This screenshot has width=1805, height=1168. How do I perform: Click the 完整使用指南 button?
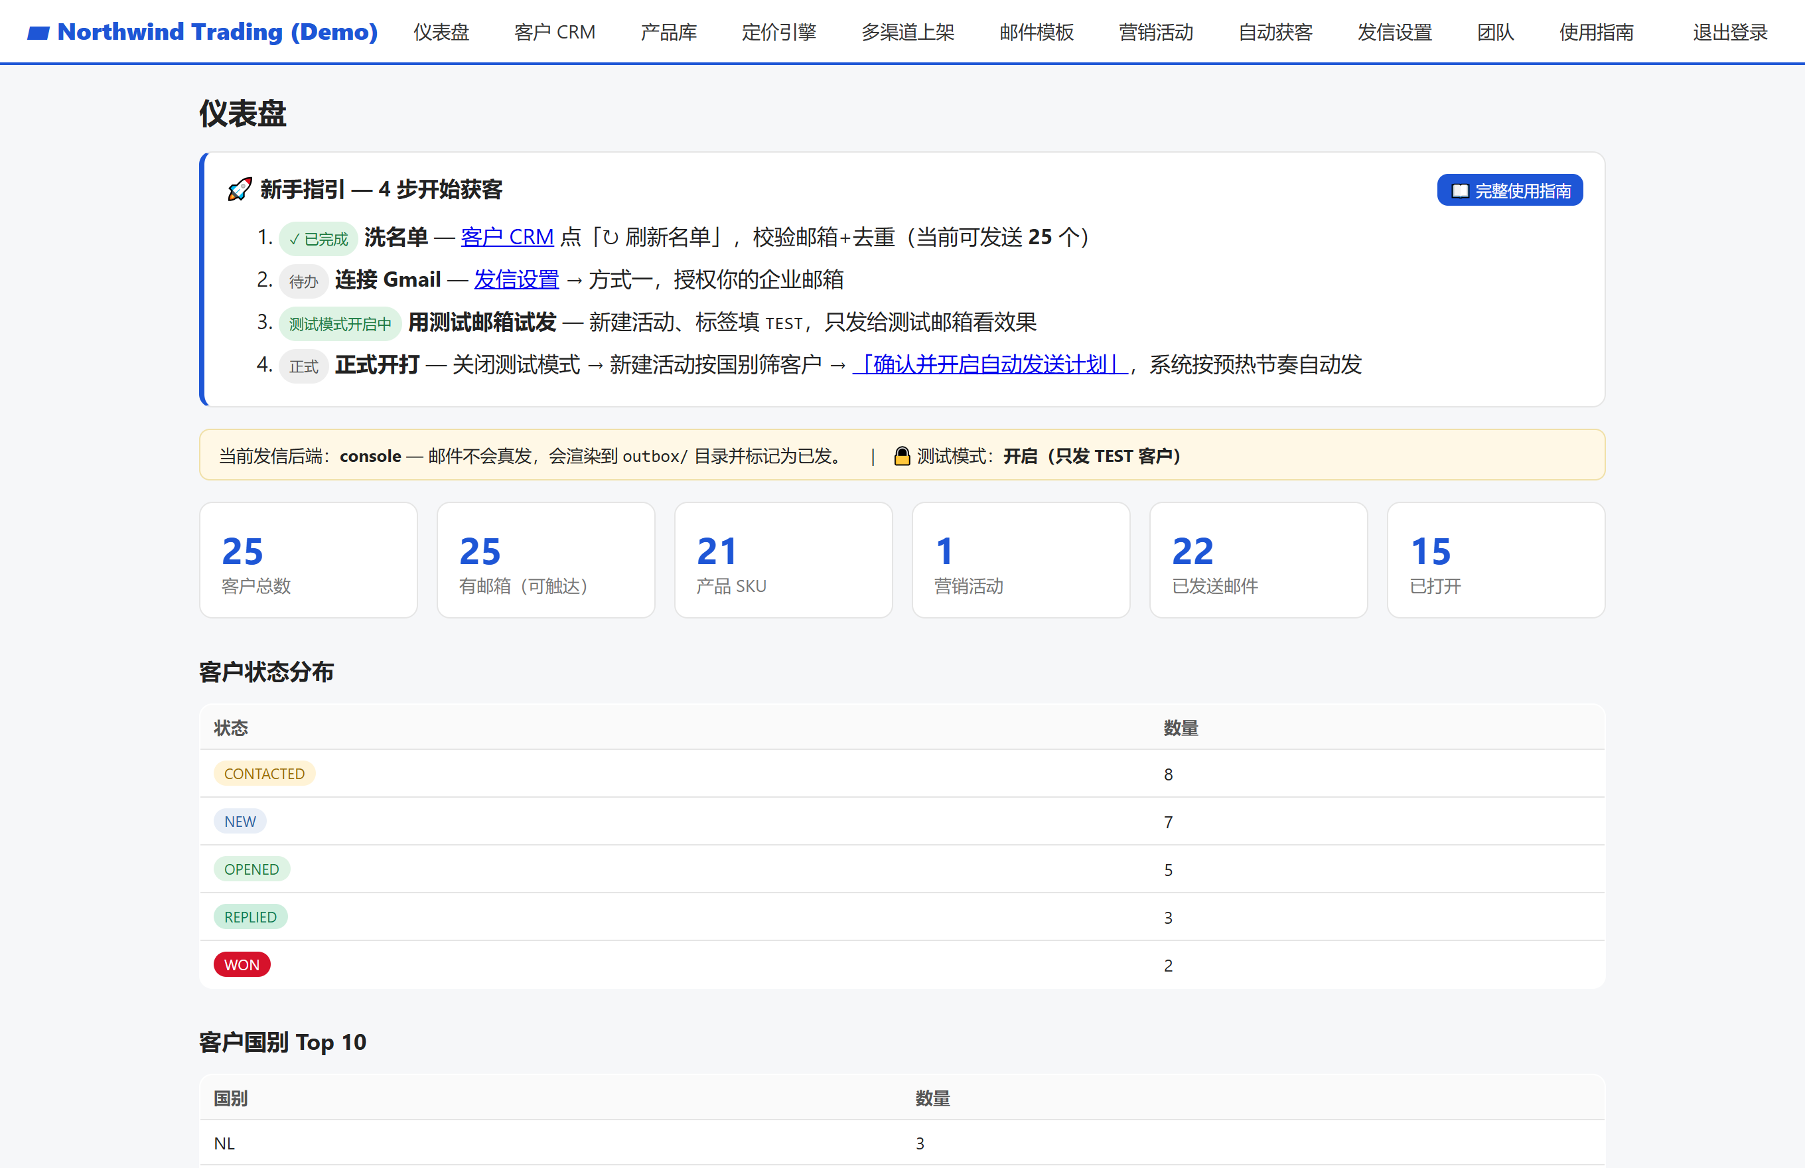pyautogui.click(x=1510, y=190)
